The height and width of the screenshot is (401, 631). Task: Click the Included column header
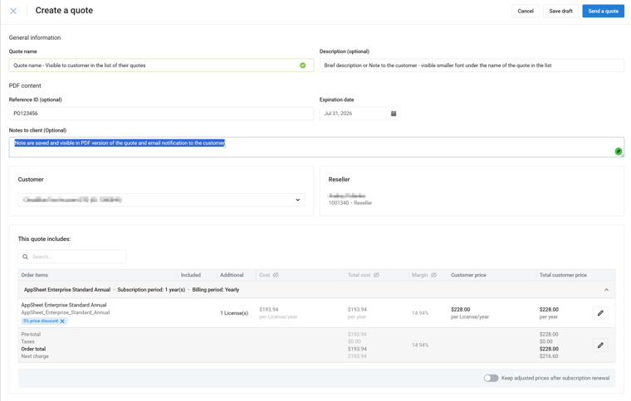pyautogui.click(x=191, y=275)
